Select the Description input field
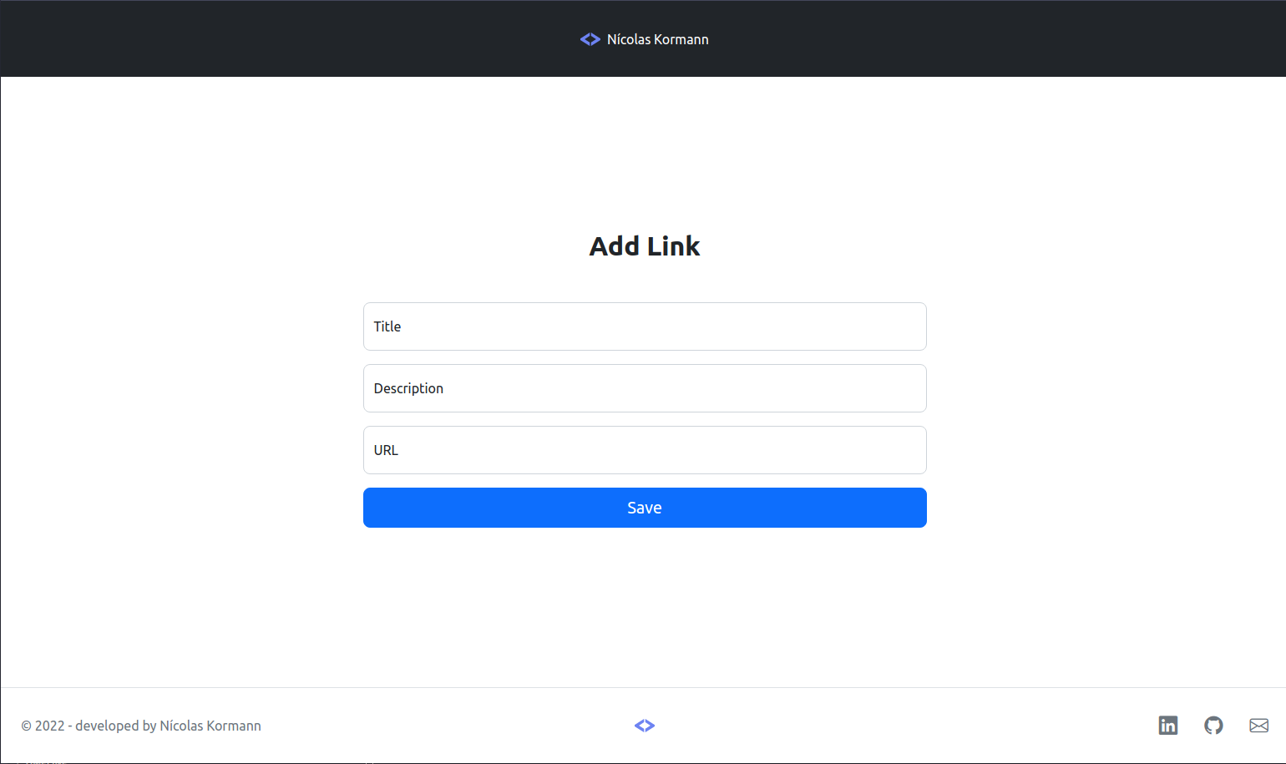Screen dimensions: 1286x764 tap(645, 388)
